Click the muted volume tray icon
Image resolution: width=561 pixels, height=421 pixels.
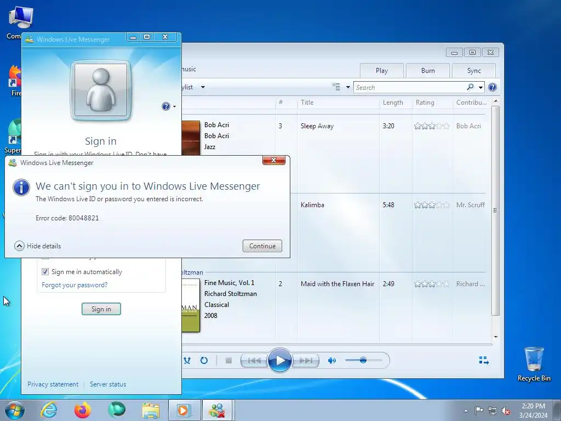point(506,411)
